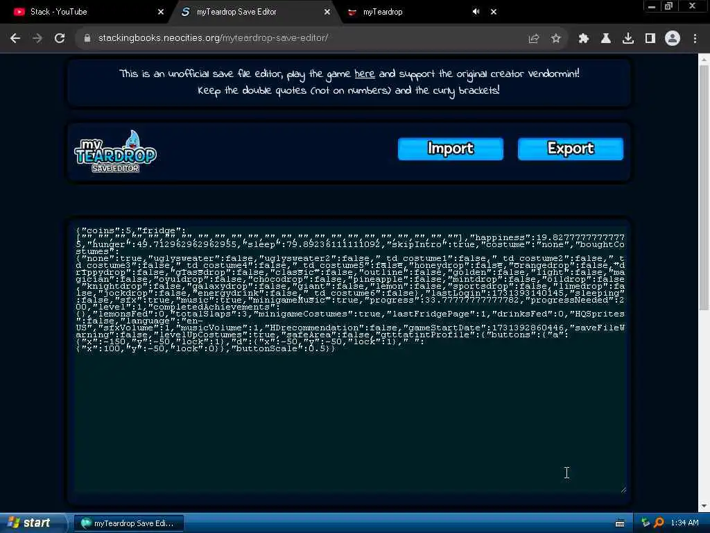Image resolution: width=710 pixels, height=533 pixels.
Task: Click the scrollbar down arrow
Action: click(704, 506)
